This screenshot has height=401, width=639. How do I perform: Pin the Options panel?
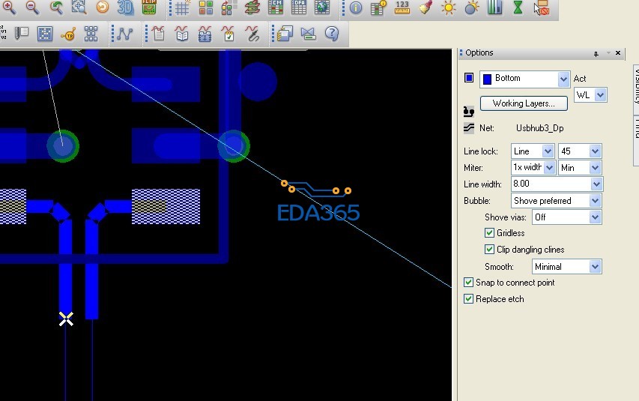coord(596,53)
